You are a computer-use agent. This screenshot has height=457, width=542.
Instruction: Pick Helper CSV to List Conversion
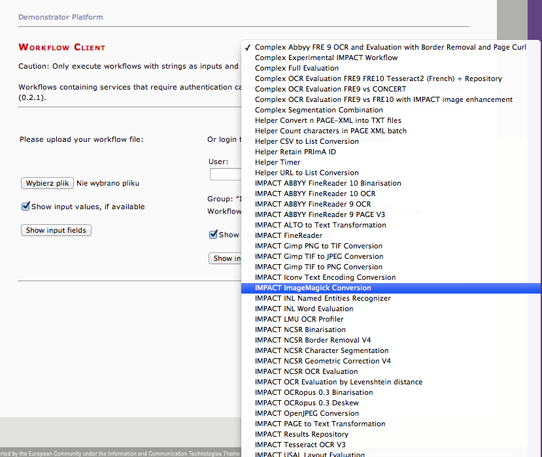tap(390, 141)
